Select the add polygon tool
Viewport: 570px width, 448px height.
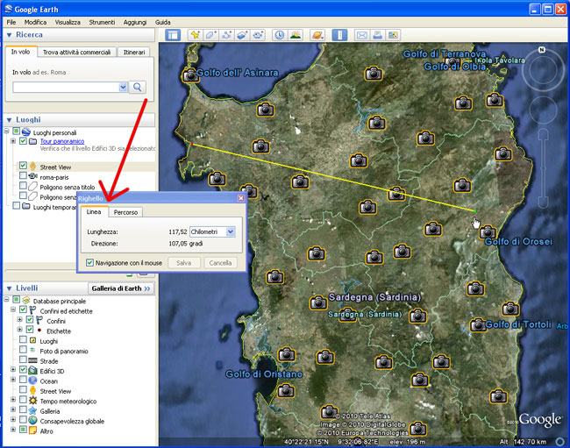point(211,35)
